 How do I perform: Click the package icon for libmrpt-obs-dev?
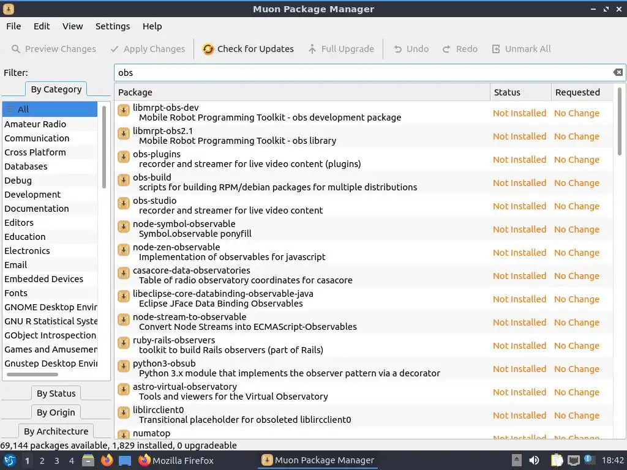(x=124, y=110)
